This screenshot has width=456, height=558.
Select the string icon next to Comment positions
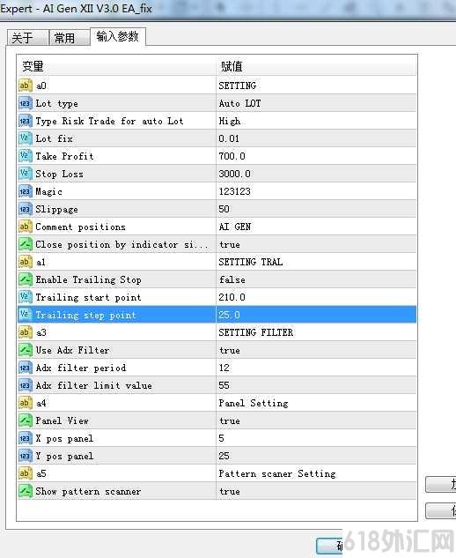coord(25,227)
